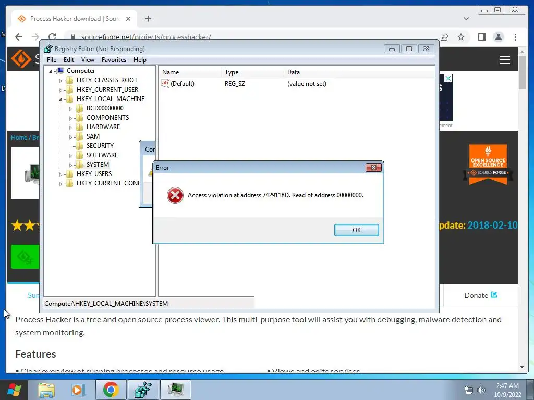Open the Chrome profile avatar
This screenshot has height=400, width=534.
coord(498,37)
